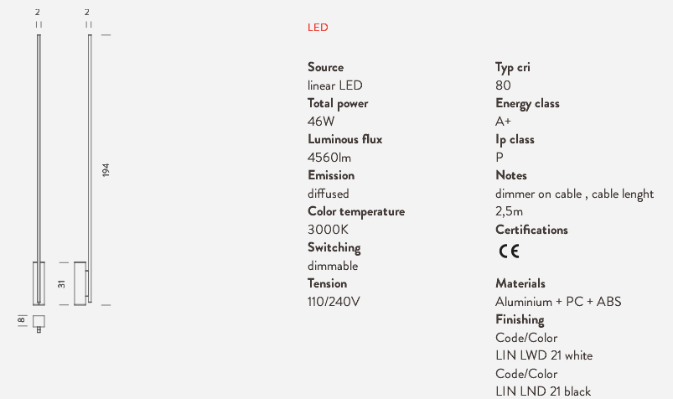
Task: Click the side-view lamp drawing
Action: pyautogui.click(x=83, y=170)
